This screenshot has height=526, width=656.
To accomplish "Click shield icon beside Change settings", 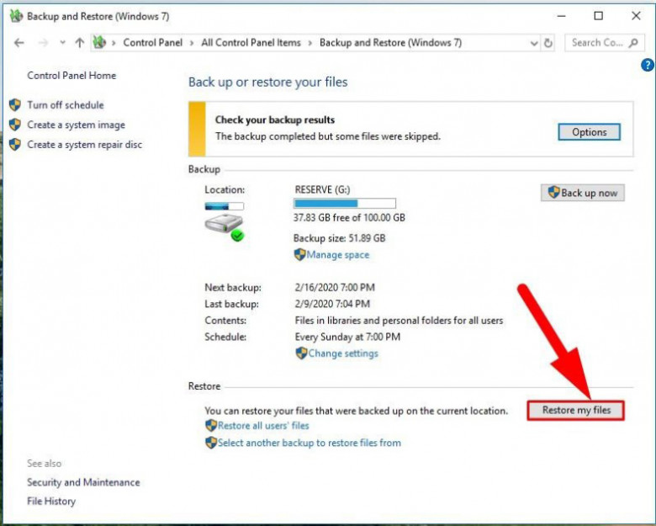I will click(301, 353).
